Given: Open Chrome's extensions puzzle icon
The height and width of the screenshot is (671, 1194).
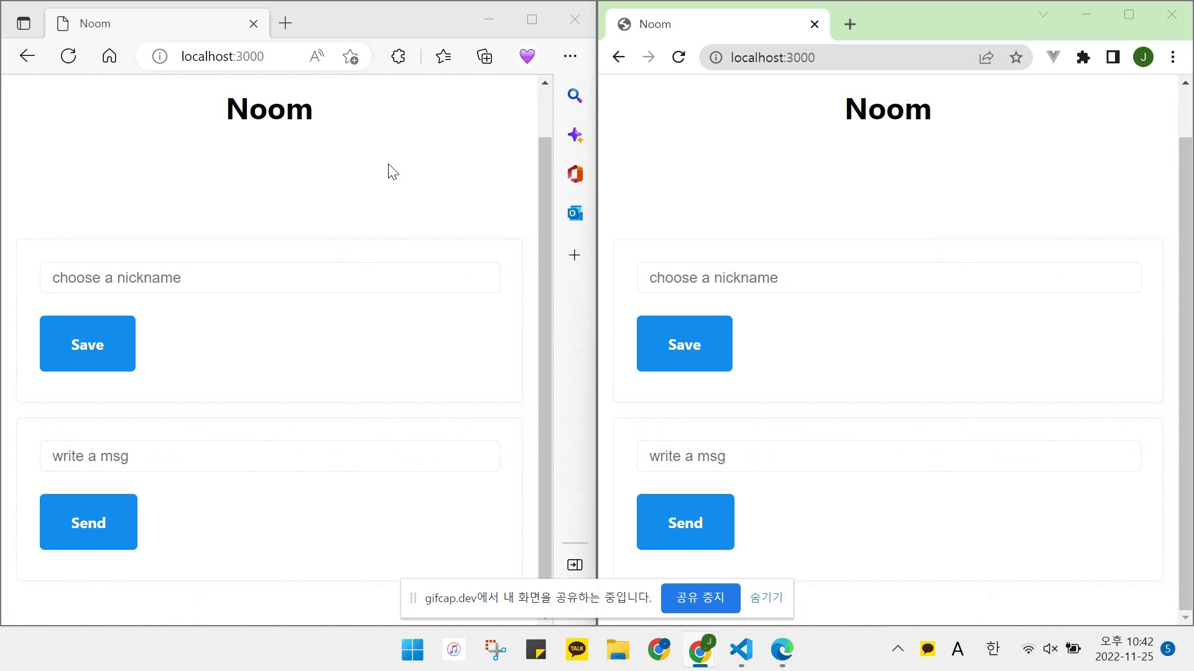Looking at the screenshot, I should (1084, 57).
